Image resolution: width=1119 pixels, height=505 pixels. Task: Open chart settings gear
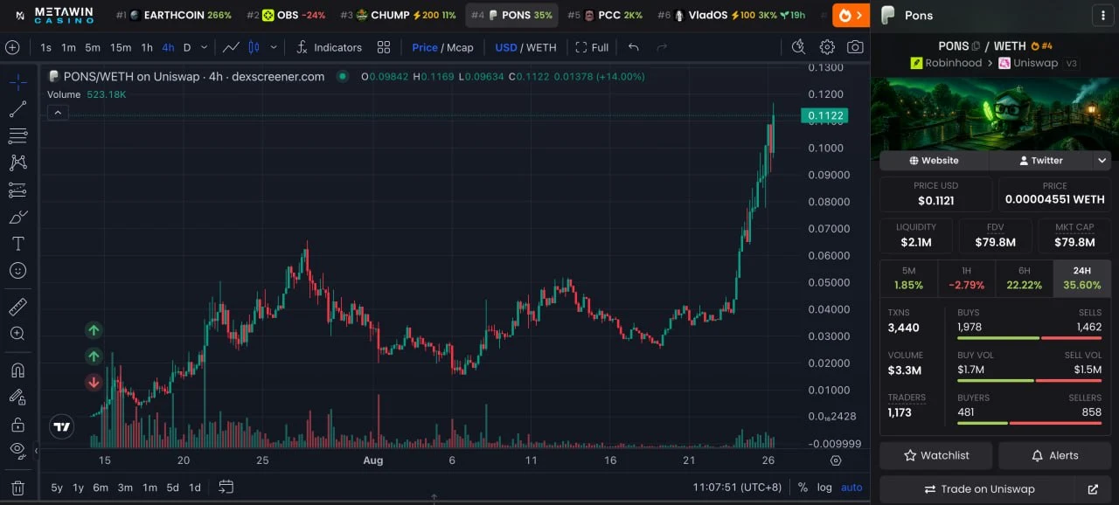(827, 47)
